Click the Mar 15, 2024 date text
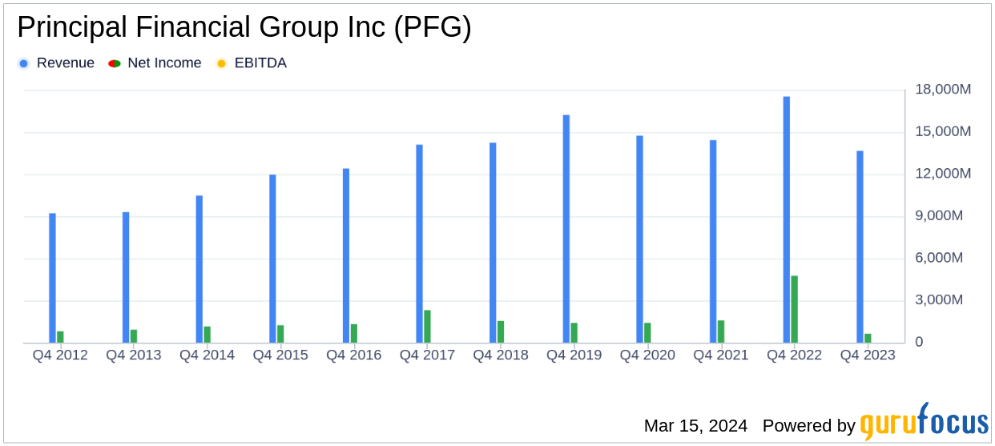This screenshot has height=446, width=995. click(x=695, y=426)
